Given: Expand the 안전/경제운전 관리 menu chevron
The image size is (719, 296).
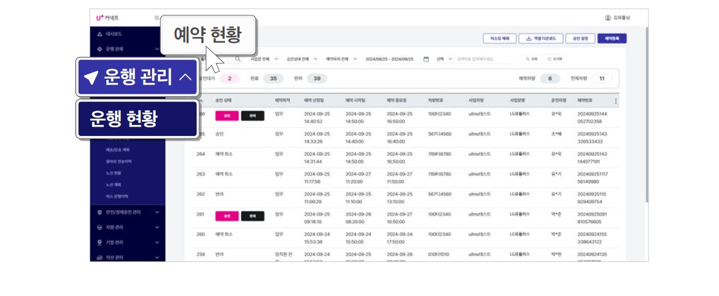Looking at the screenshot, I should point(157,213).
